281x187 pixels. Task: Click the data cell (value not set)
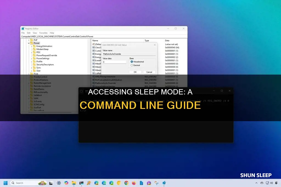(172, 44)
